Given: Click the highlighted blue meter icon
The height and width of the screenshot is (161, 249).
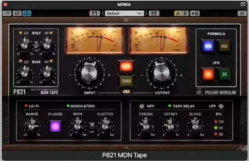Looking at the screenshot, I should pos(27,13).
